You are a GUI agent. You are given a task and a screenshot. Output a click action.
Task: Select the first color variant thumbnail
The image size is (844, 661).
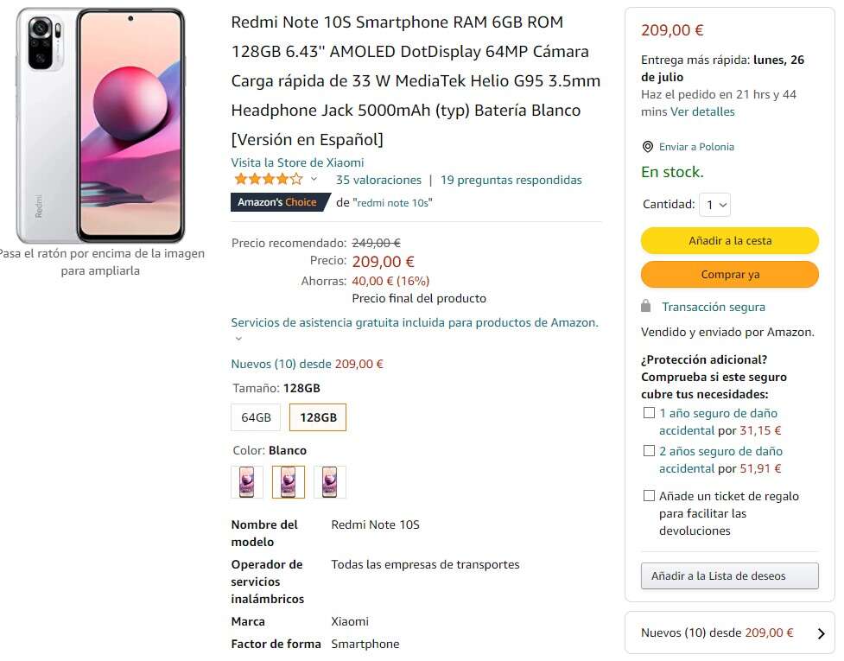(247, 482)
